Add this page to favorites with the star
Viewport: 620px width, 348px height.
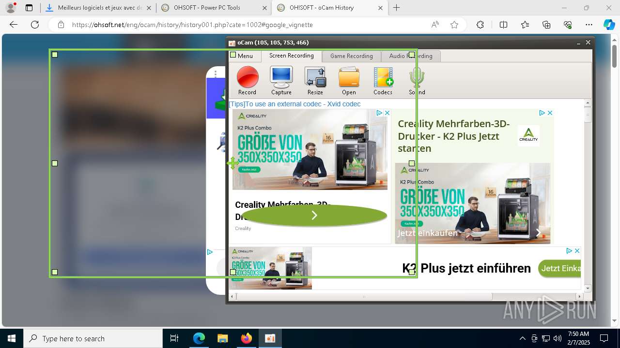(454, 25)
